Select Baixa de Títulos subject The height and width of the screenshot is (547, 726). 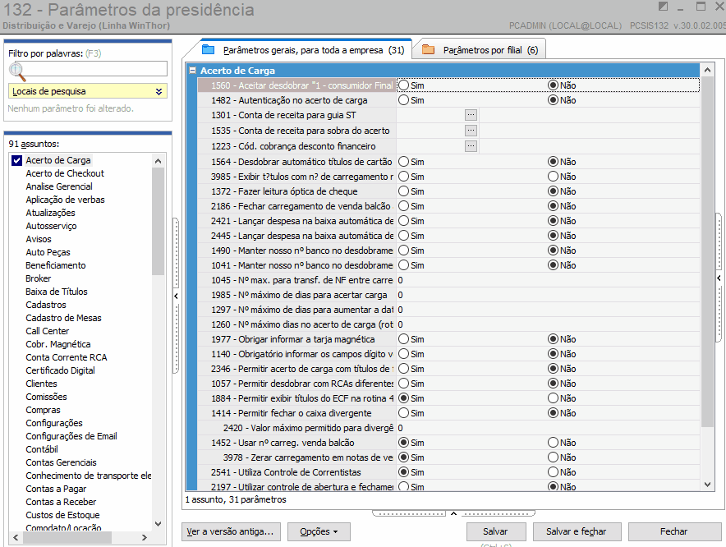pos(57,292)
